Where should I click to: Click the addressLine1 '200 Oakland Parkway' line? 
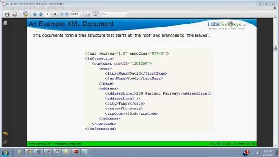(158, 93)
